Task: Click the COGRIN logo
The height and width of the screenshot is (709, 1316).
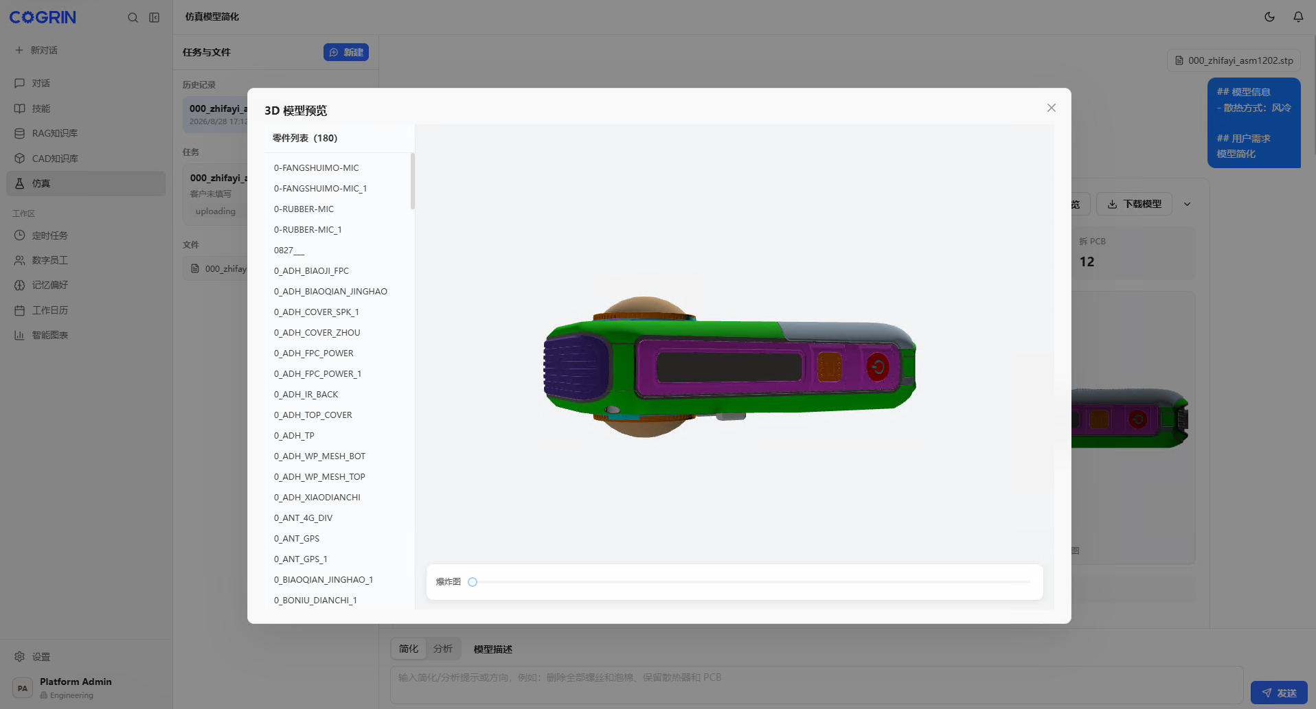Action: pyautogui.click(x=43, y=17)
